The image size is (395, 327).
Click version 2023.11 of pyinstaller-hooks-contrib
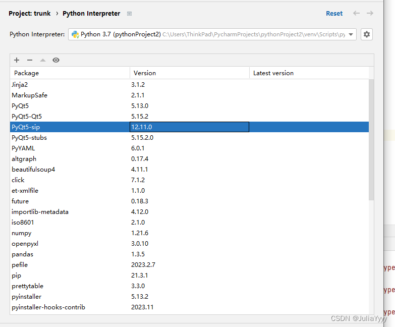142,307
